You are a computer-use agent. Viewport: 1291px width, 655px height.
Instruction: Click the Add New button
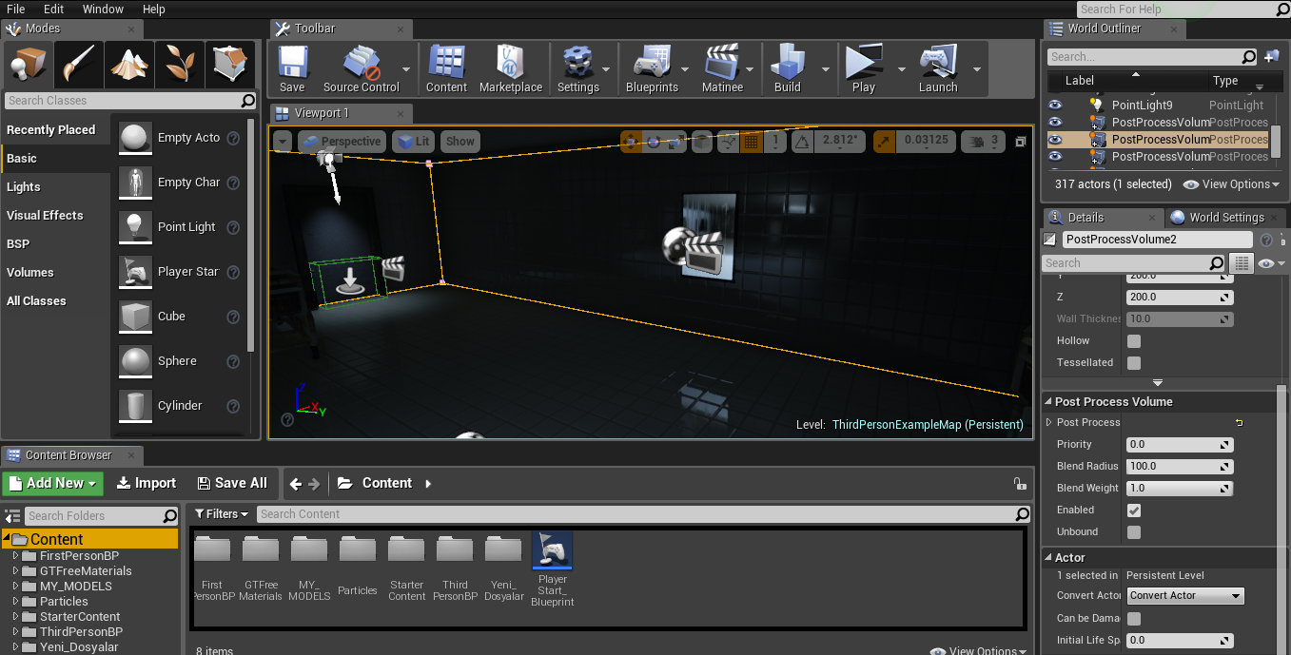click(52, 483)
